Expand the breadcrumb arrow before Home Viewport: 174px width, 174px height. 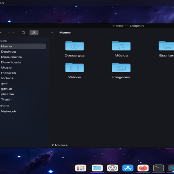[x=52, y=33]
